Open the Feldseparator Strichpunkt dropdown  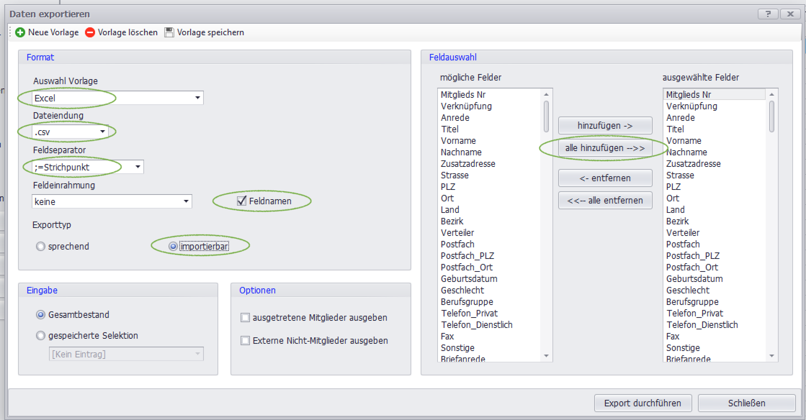click(x=138, y=167)
